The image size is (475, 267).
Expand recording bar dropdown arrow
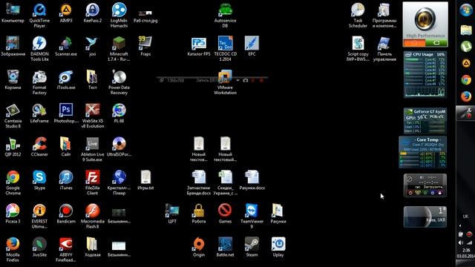237,81
